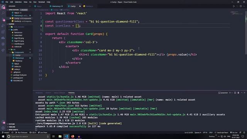
Task: Open the Extensions view
Action: pos(3,32)
